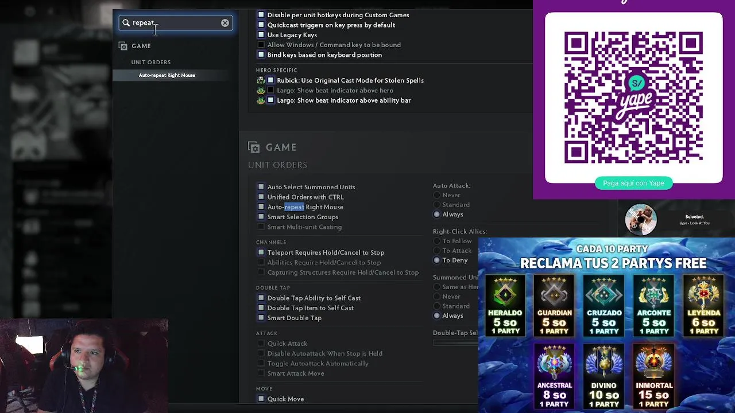735x413 pixels.
Task: Click the Divino rank medal icon
Action: [604, 363]
